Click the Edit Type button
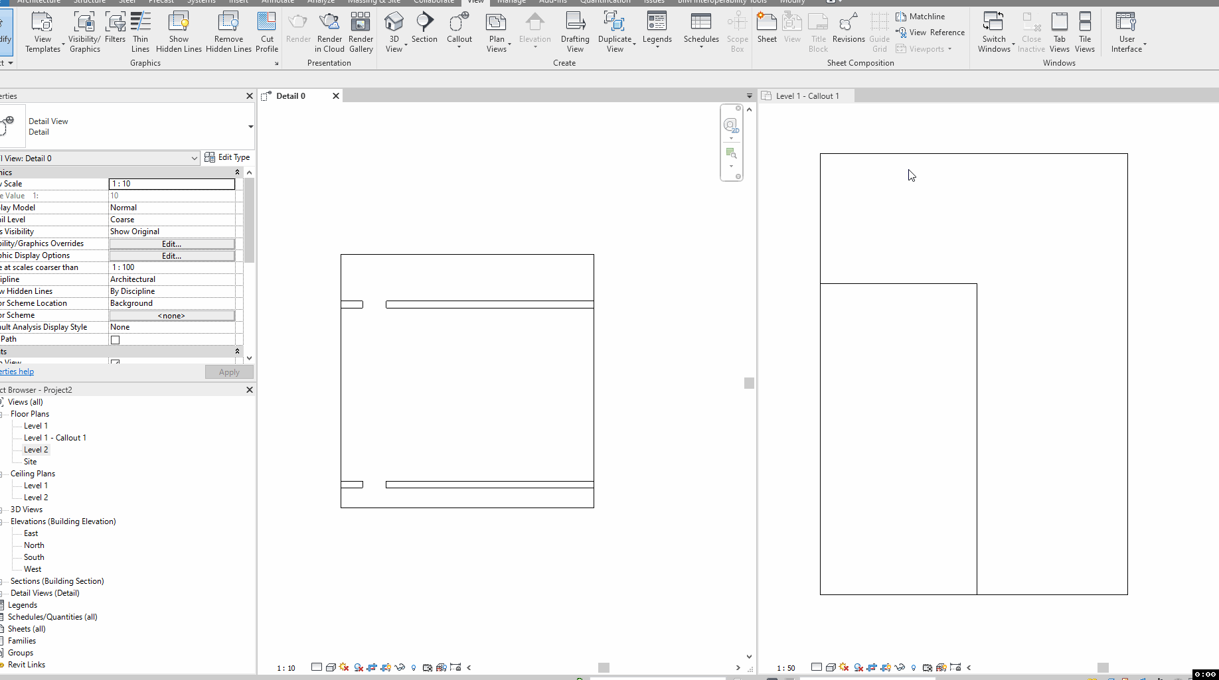 [x=227, y=157]
